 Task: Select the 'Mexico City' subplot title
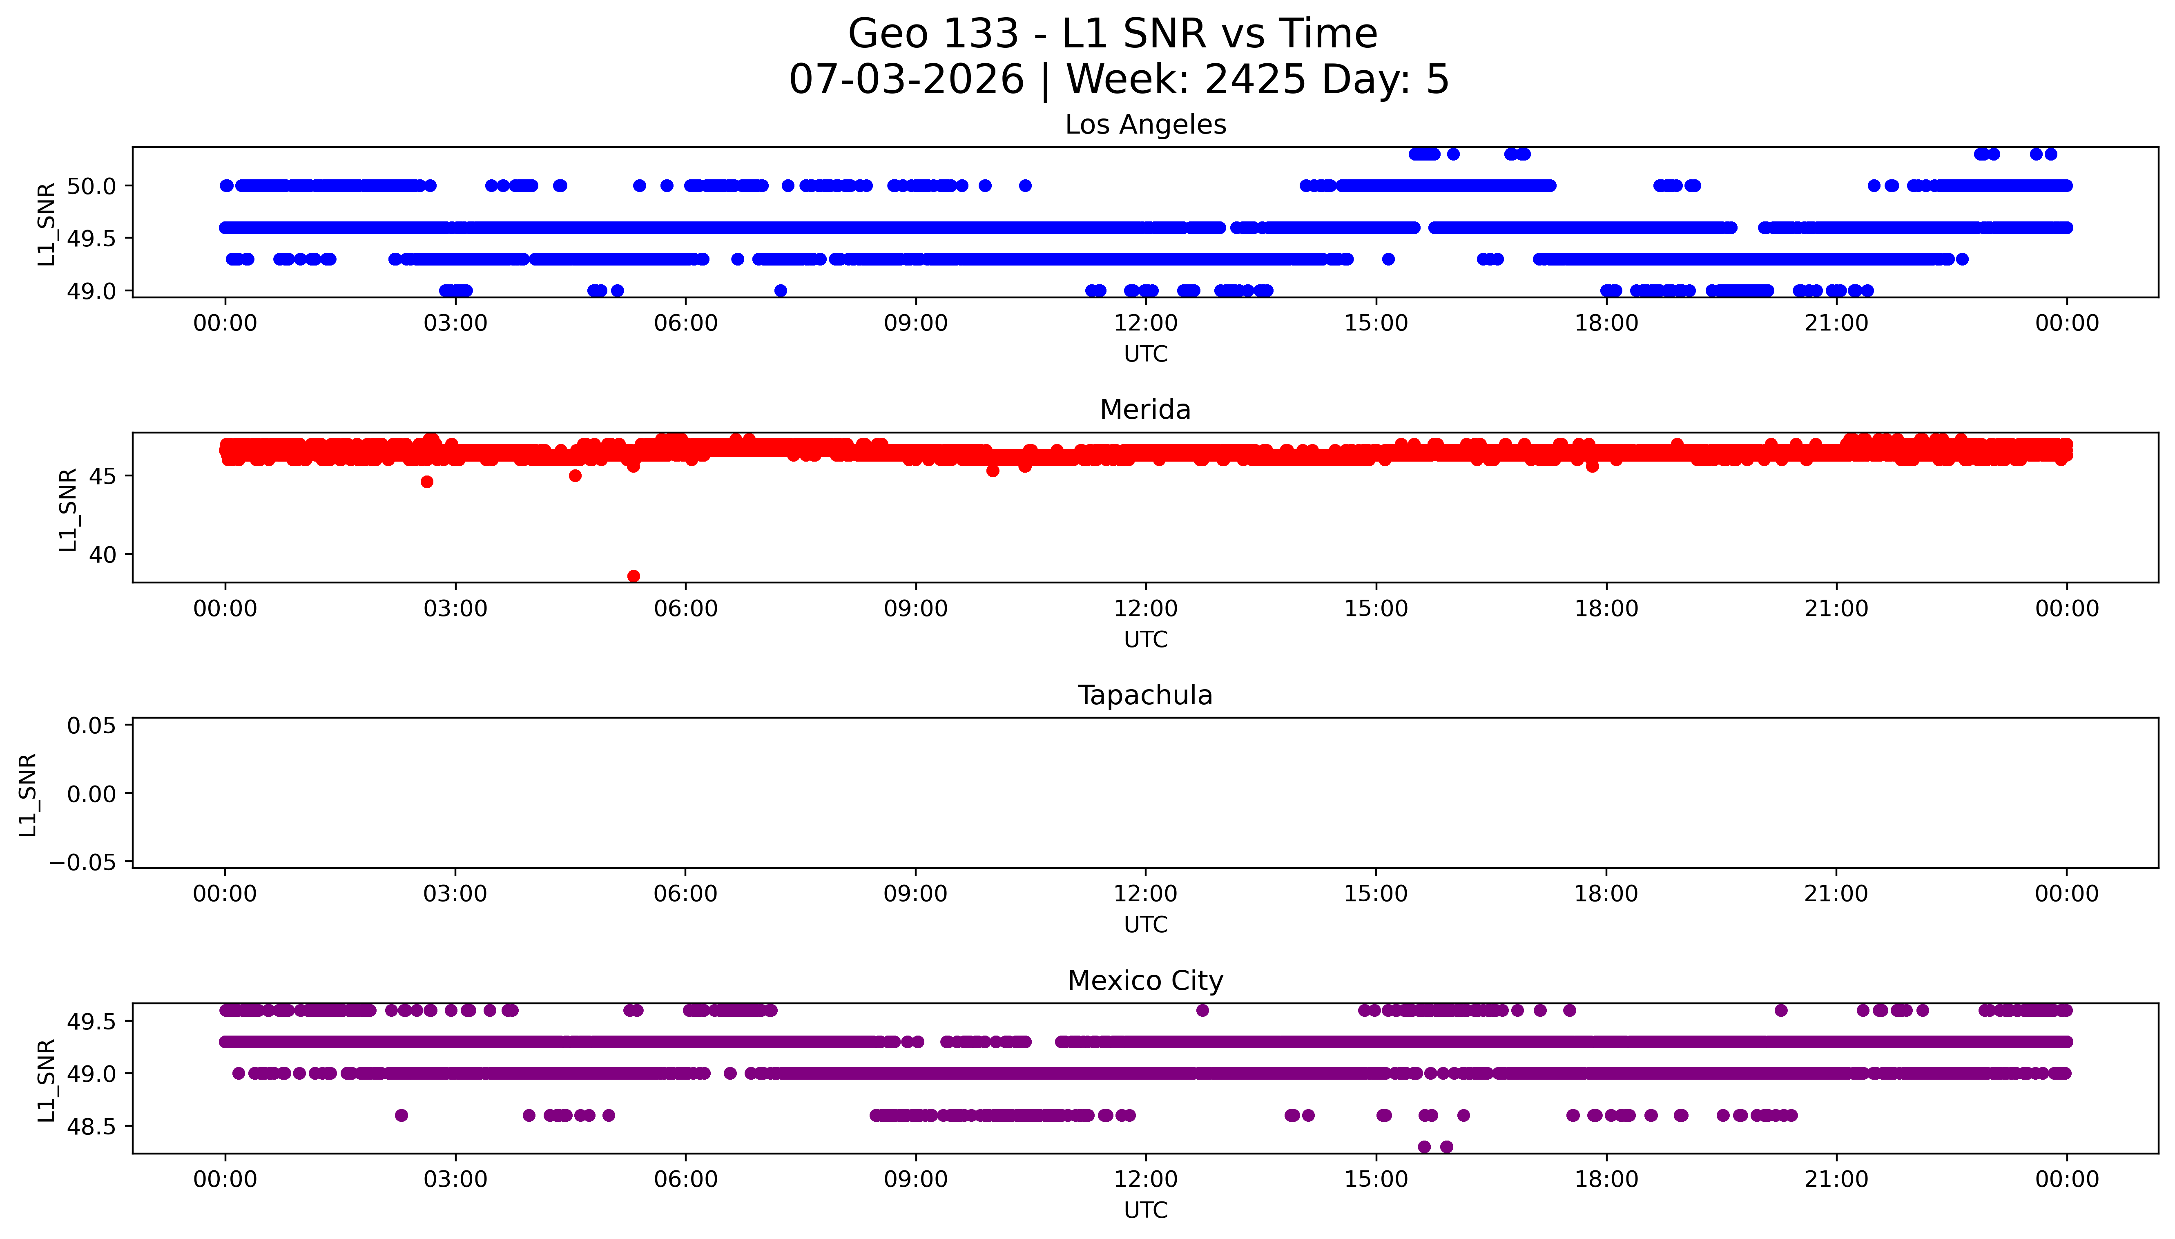click(x=1145, y=980)
